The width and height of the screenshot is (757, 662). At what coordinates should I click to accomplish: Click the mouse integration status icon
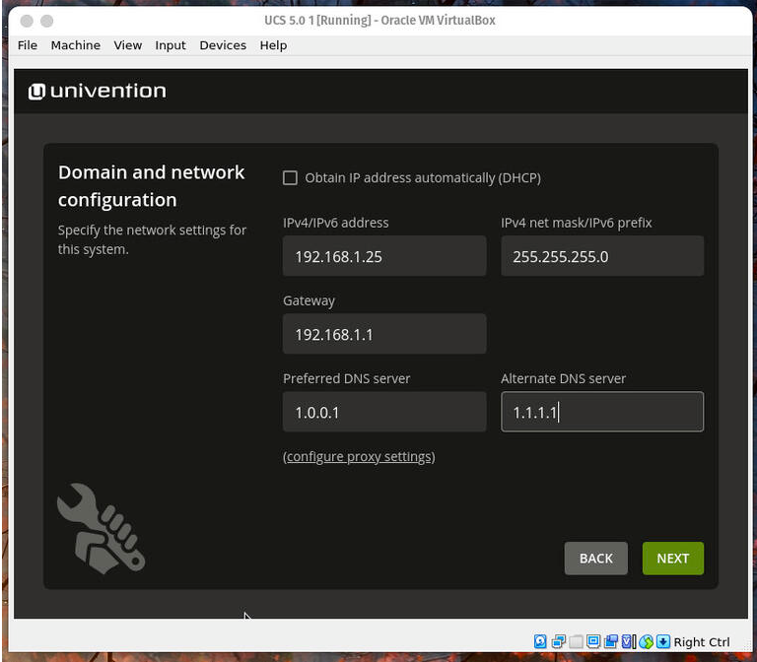646,641
